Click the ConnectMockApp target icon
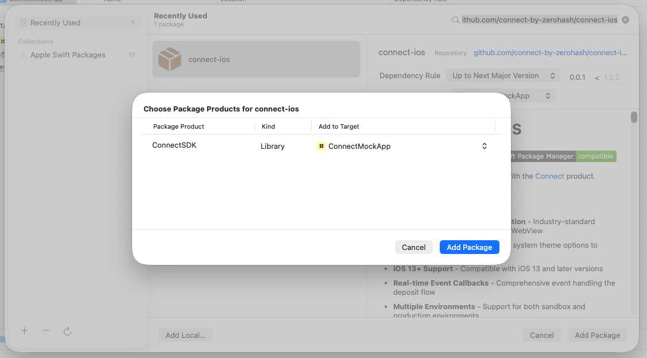Screen dimensions: 647x358 321,146
